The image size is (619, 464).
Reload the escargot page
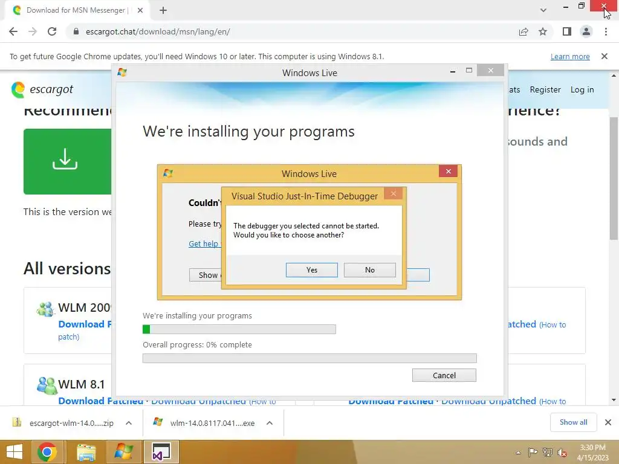tap(52, 31)
